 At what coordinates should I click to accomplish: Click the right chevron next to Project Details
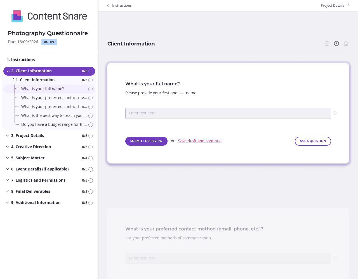[348, 5]
